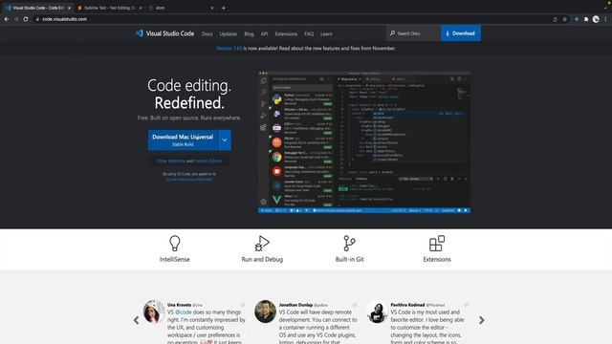This screenshot has height=344, width=612.
Task: Click the magnifier icon in Search Docs
Action: 392,33
